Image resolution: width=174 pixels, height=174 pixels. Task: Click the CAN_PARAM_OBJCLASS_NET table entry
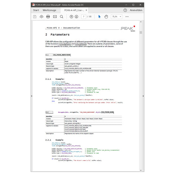tap(75, 129)
